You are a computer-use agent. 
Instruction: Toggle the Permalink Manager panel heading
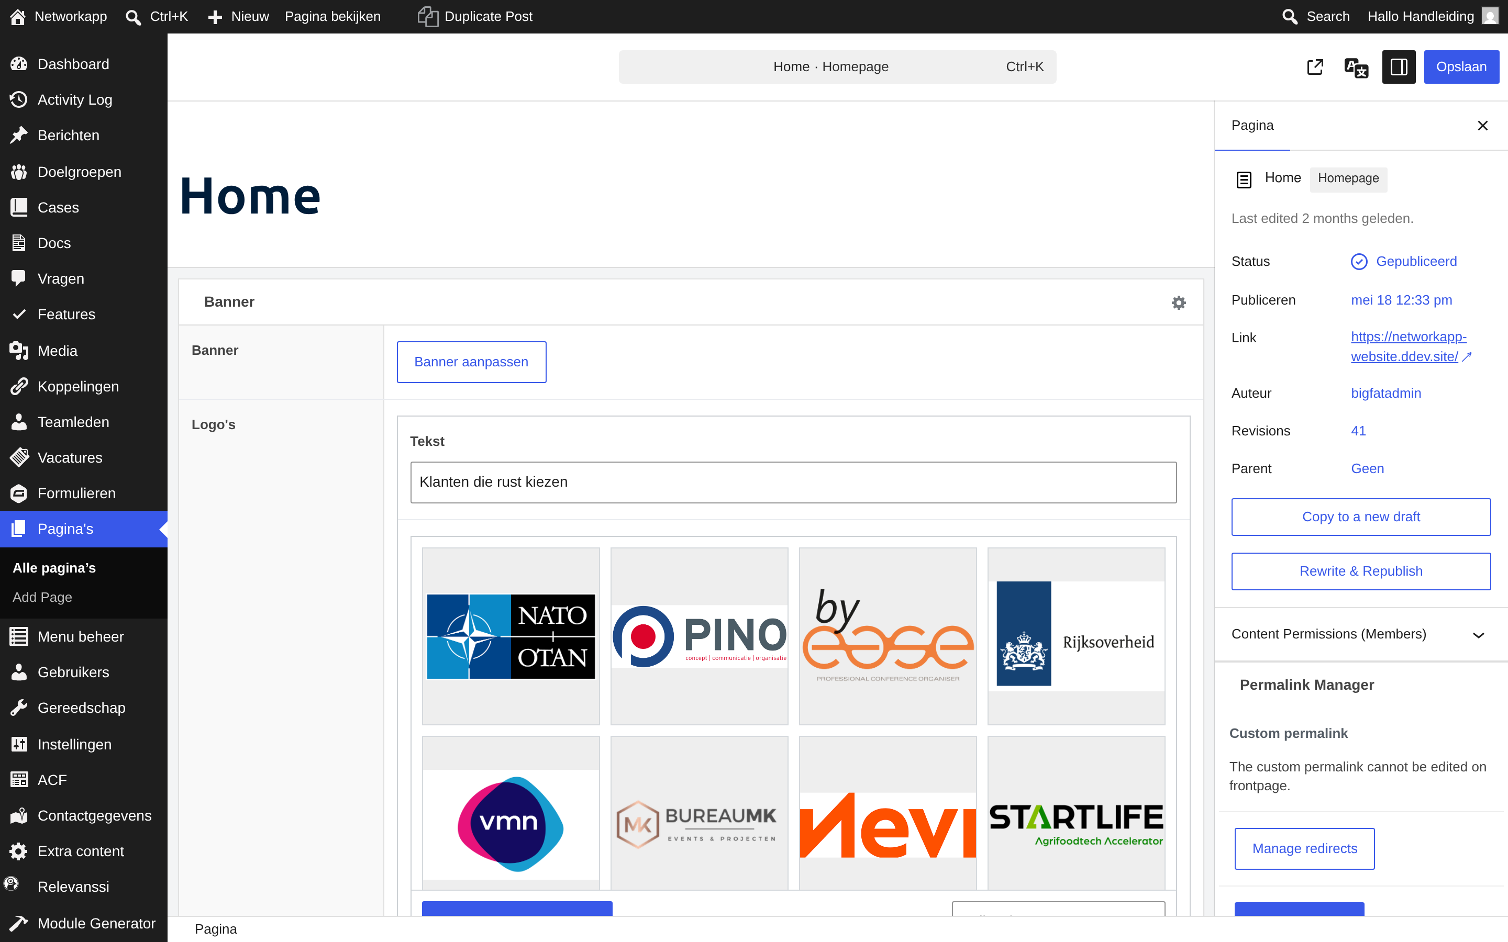(x=1307, y=685)
